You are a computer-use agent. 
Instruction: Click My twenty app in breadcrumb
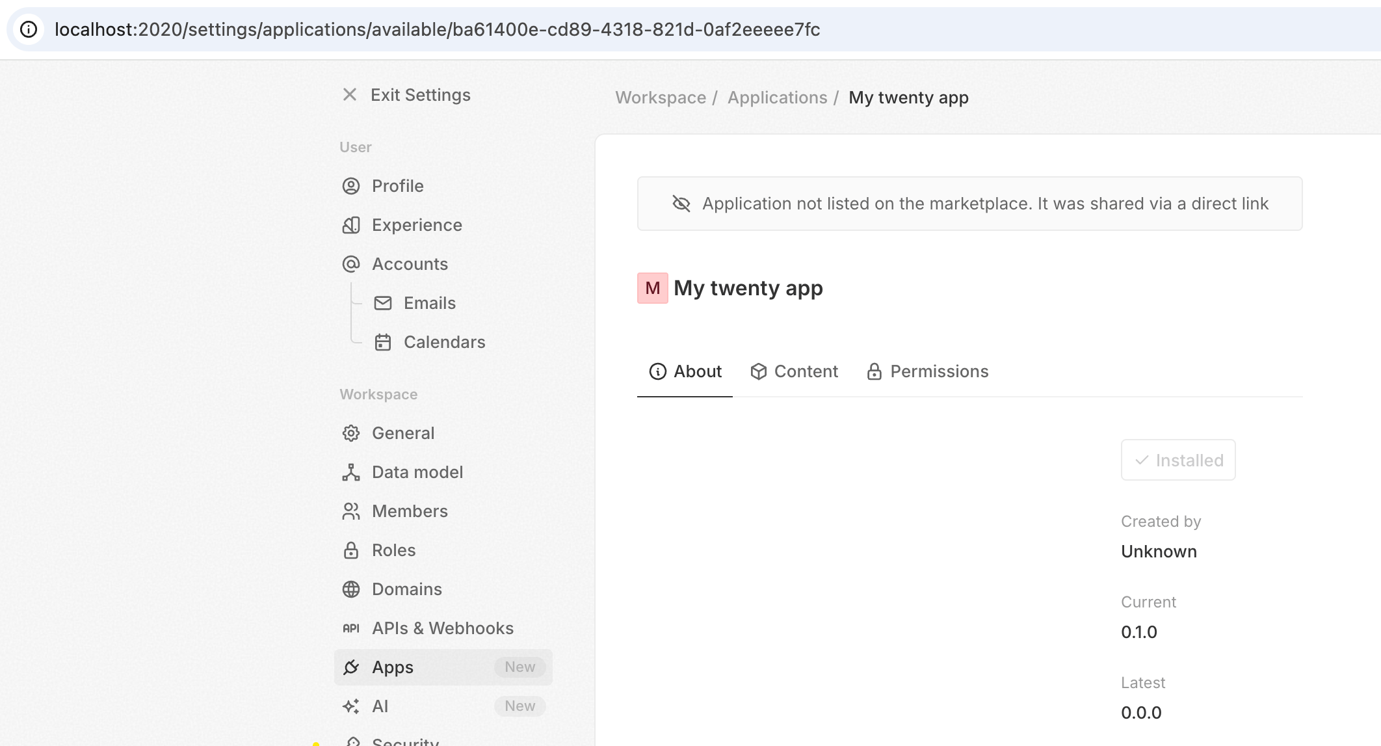click(908, 98)
